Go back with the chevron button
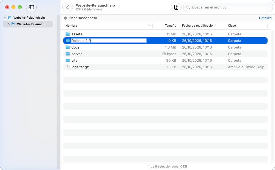Viewport: 275px width, 170px height. click(68, 7)
